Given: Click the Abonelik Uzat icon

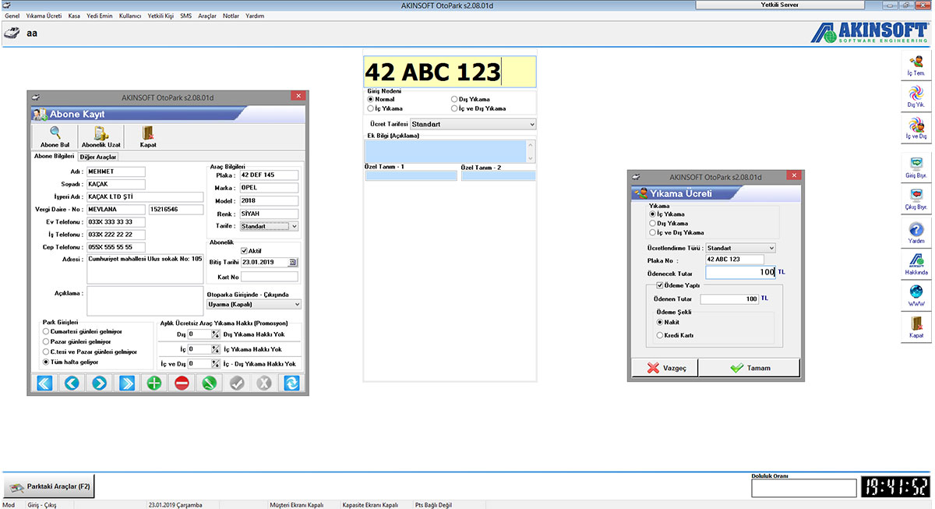Looking at the screenshot, I should click(x=101, y=133).
